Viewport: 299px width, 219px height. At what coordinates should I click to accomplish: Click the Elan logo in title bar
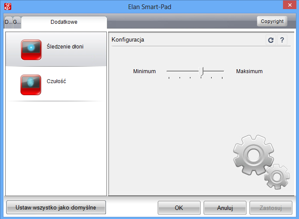tap(8, 6)
